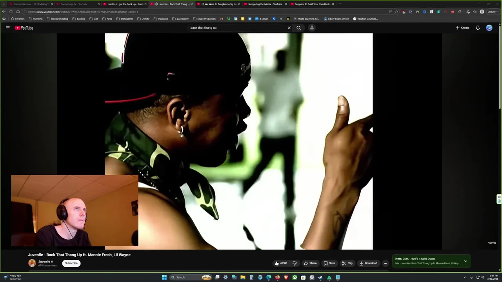The width and height of the screenshot is (502, 282).
Task: Open the YouTube account avatar menu
Action: [x=489, y=28]
